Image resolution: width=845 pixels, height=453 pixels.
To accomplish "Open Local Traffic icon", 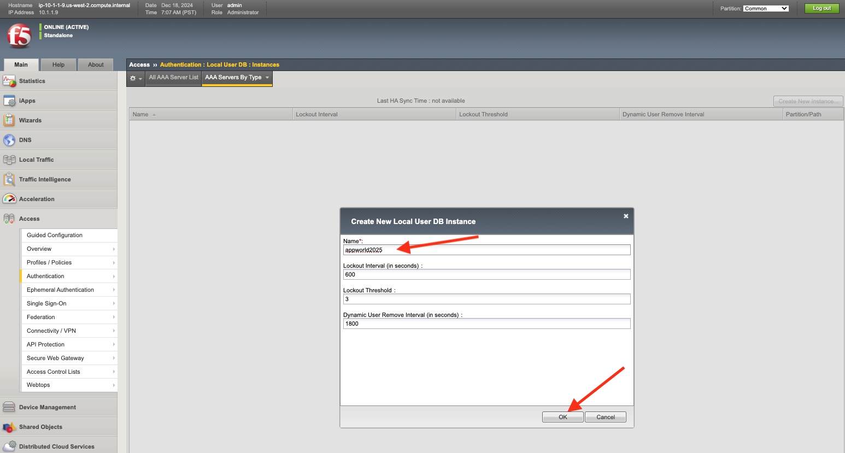I will click(9, 160).
